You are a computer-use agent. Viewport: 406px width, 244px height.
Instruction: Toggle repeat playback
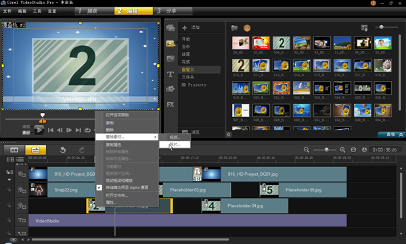(x=87, y=130)
